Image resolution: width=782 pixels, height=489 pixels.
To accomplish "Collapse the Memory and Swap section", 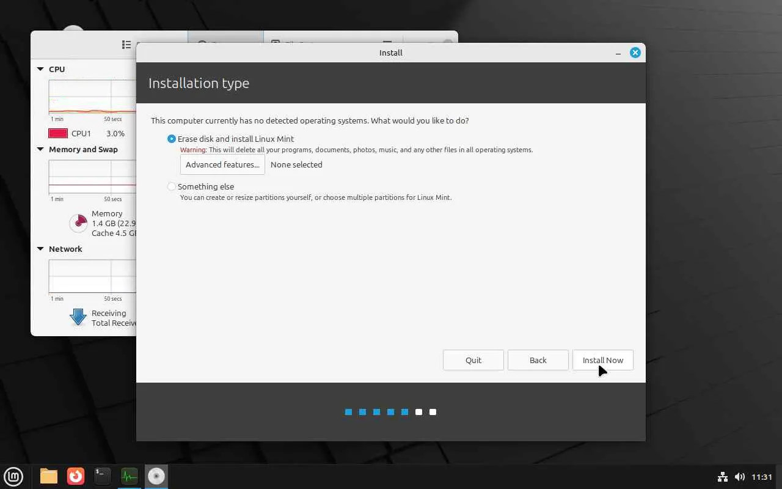I will tap(40, 149).
